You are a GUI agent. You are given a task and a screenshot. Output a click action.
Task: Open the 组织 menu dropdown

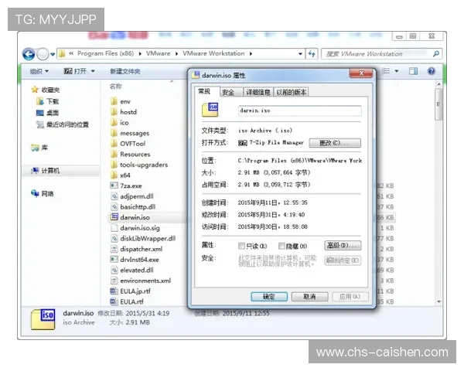pos(39,71)
